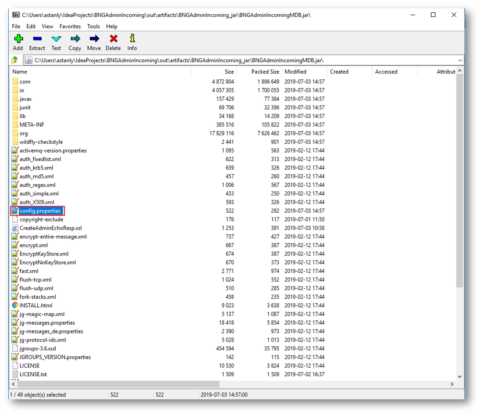This screenshot has height=416, width=482.
Task: Click the Extract toolbar icon
Action: 37,39
